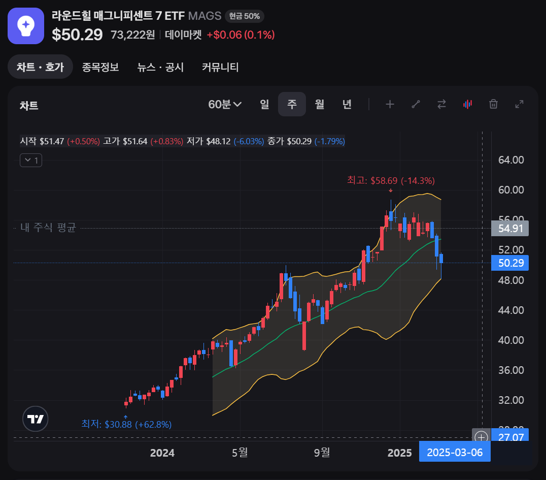The width and height of the screenshot is (546, 480).
Task: Click the 73,222원 converted price
Action: [x=132, y=35]
